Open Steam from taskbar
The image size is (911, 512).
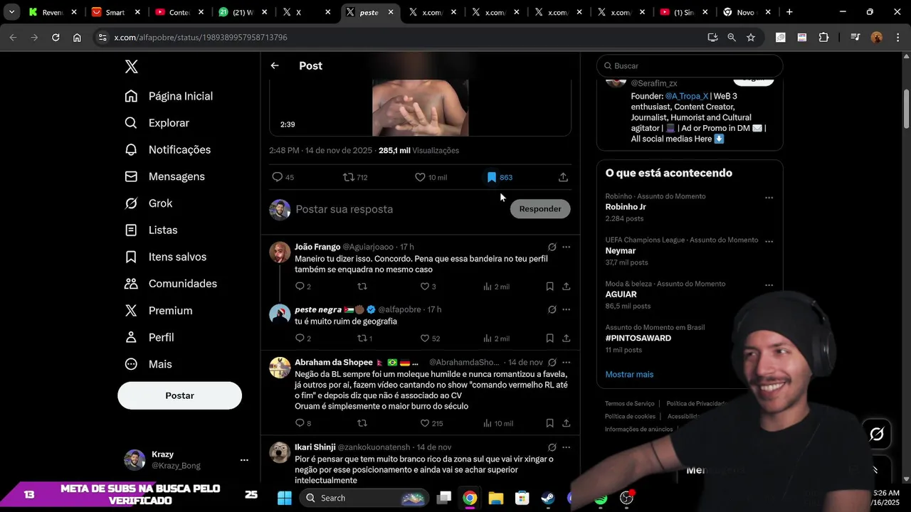(x=548, y=498)
